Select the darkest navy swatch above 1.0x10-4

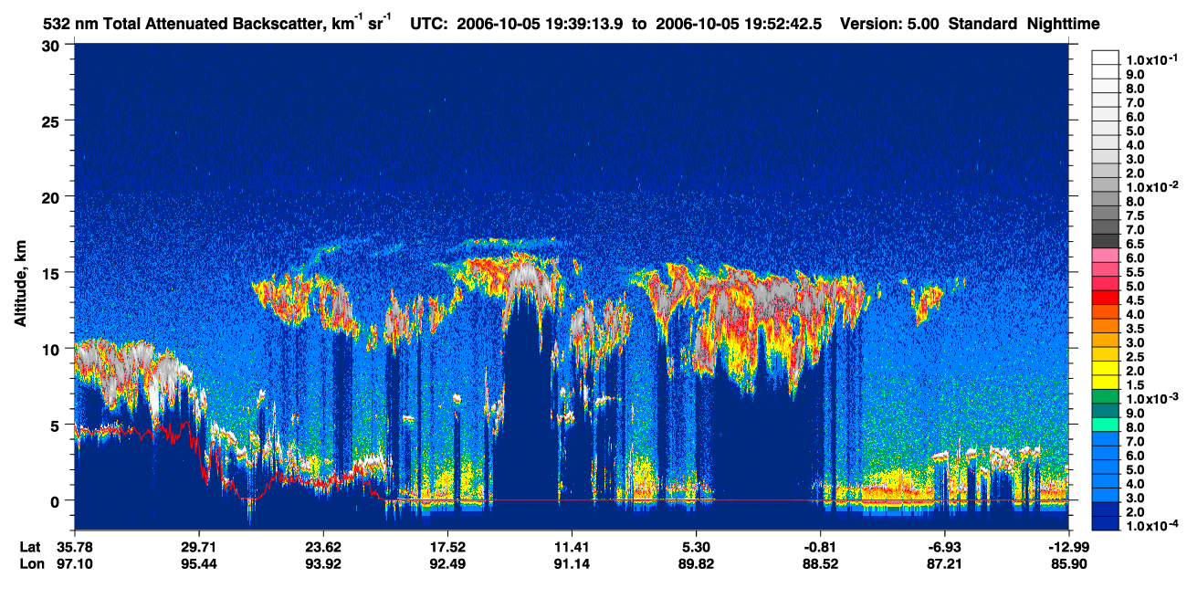(1105, 524)
